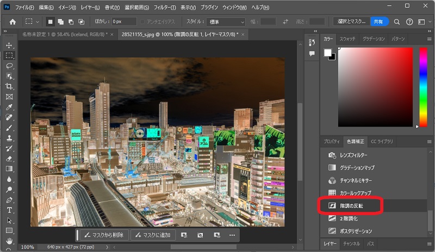
Task: Select the Object Selection tool
Action: [x=9, y=76]
